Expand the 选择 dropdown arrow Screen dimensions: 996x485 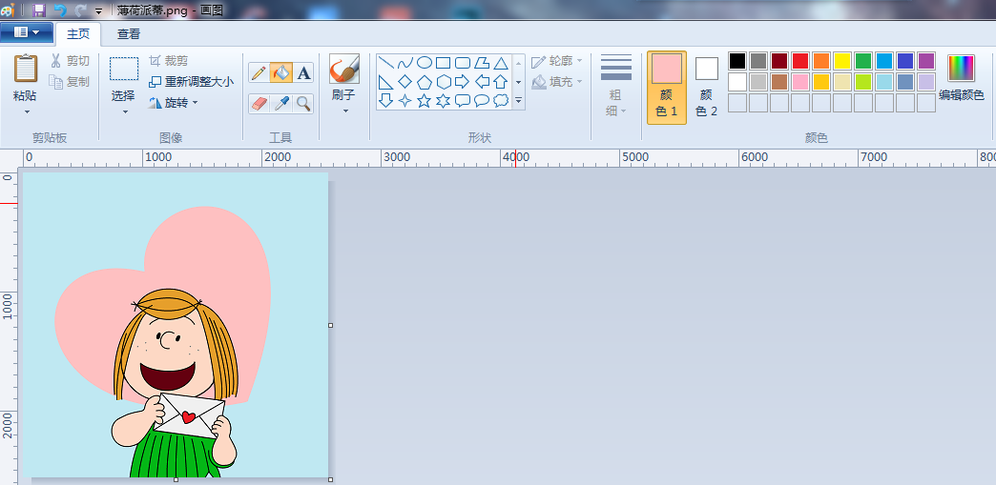point(124,112)
